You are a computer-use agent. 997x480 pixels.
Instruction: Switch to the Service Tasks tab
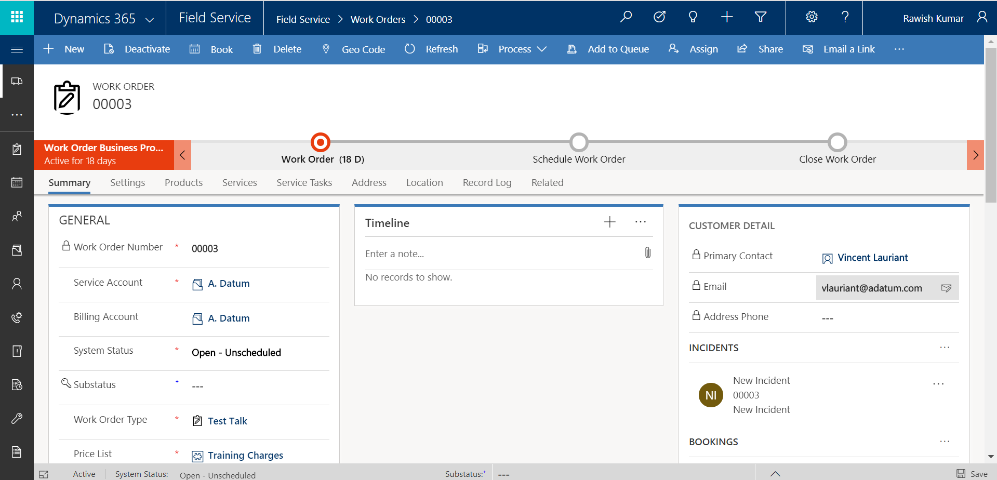pyautogui.click(x=304, y=182)
